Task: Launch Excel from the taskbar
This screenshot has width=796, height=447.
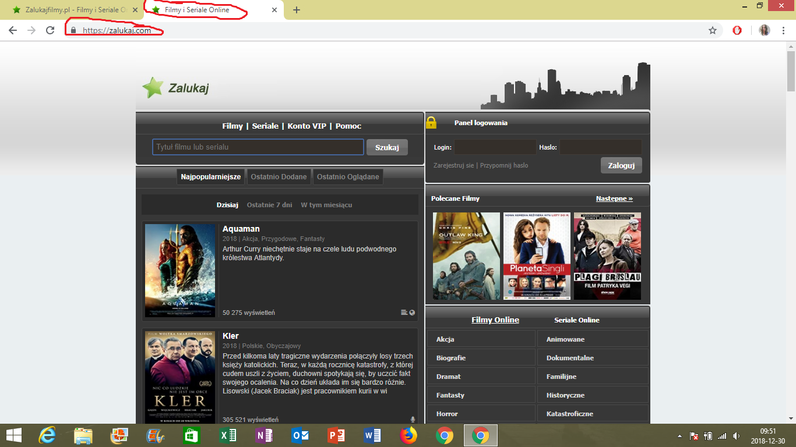Action: pyautogui.click(x=227, y=435)
